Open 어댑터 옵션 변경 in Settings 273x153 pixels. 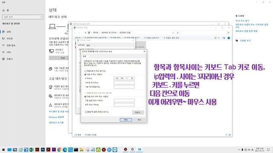[59, 88]
